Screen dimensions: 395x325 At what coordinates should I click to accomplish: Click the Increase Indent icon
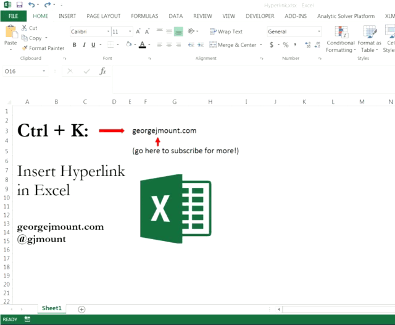click(201, 45)
